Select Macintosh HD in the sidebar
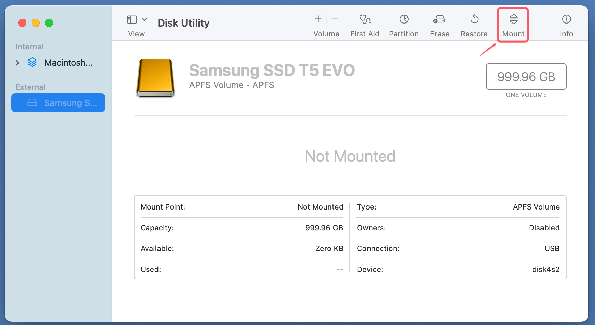Image resolution: width=595 pixels, height=325 pixels. [x=68, y=63]
